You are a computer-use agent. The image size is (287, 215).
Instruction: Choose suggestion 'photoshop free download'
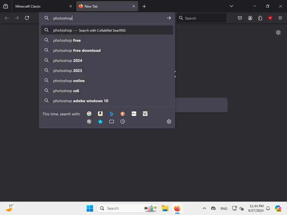coord(107,50)
